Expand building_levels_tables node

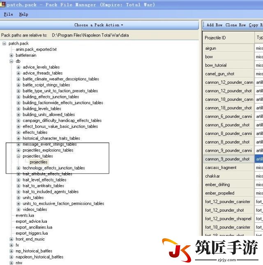(18, 109)
